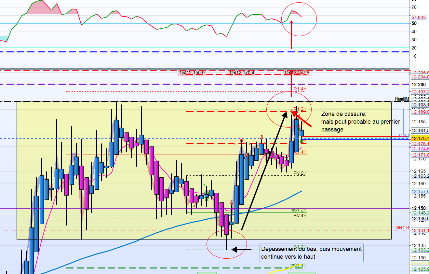This screenshot has height=274, width=429.
Task: Click the RSI value label 57,845
Action: click(x=419, y=17)
